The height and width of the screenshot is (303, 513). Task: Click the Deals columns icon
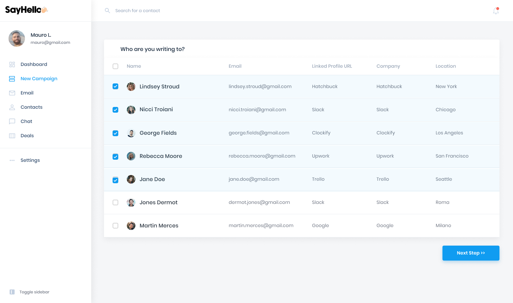(x=12, y=136)
